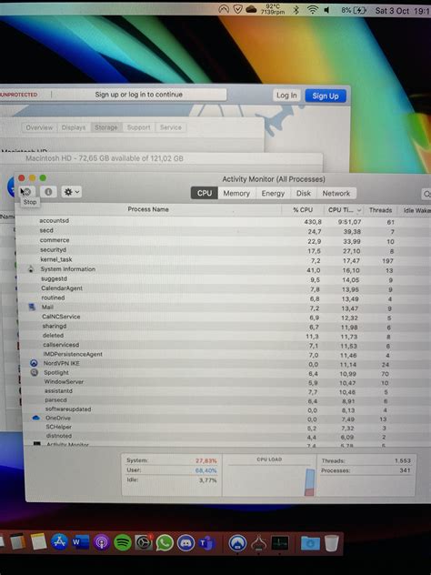This screenshot has width=431, height=575.
Task: Click the OneDrive process icon in the list
Action: point(35,418)
